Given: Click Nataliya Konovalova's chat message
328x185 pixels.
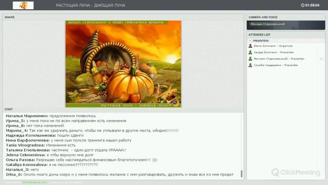Looking at the screenshot, I should 52,164.
